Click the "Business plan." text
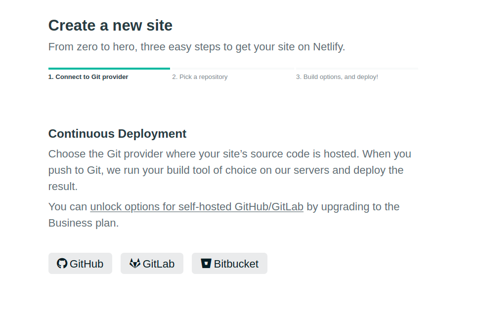Image resolution: width=479 pixels, height=311 pixels. [x=84, y=223]
